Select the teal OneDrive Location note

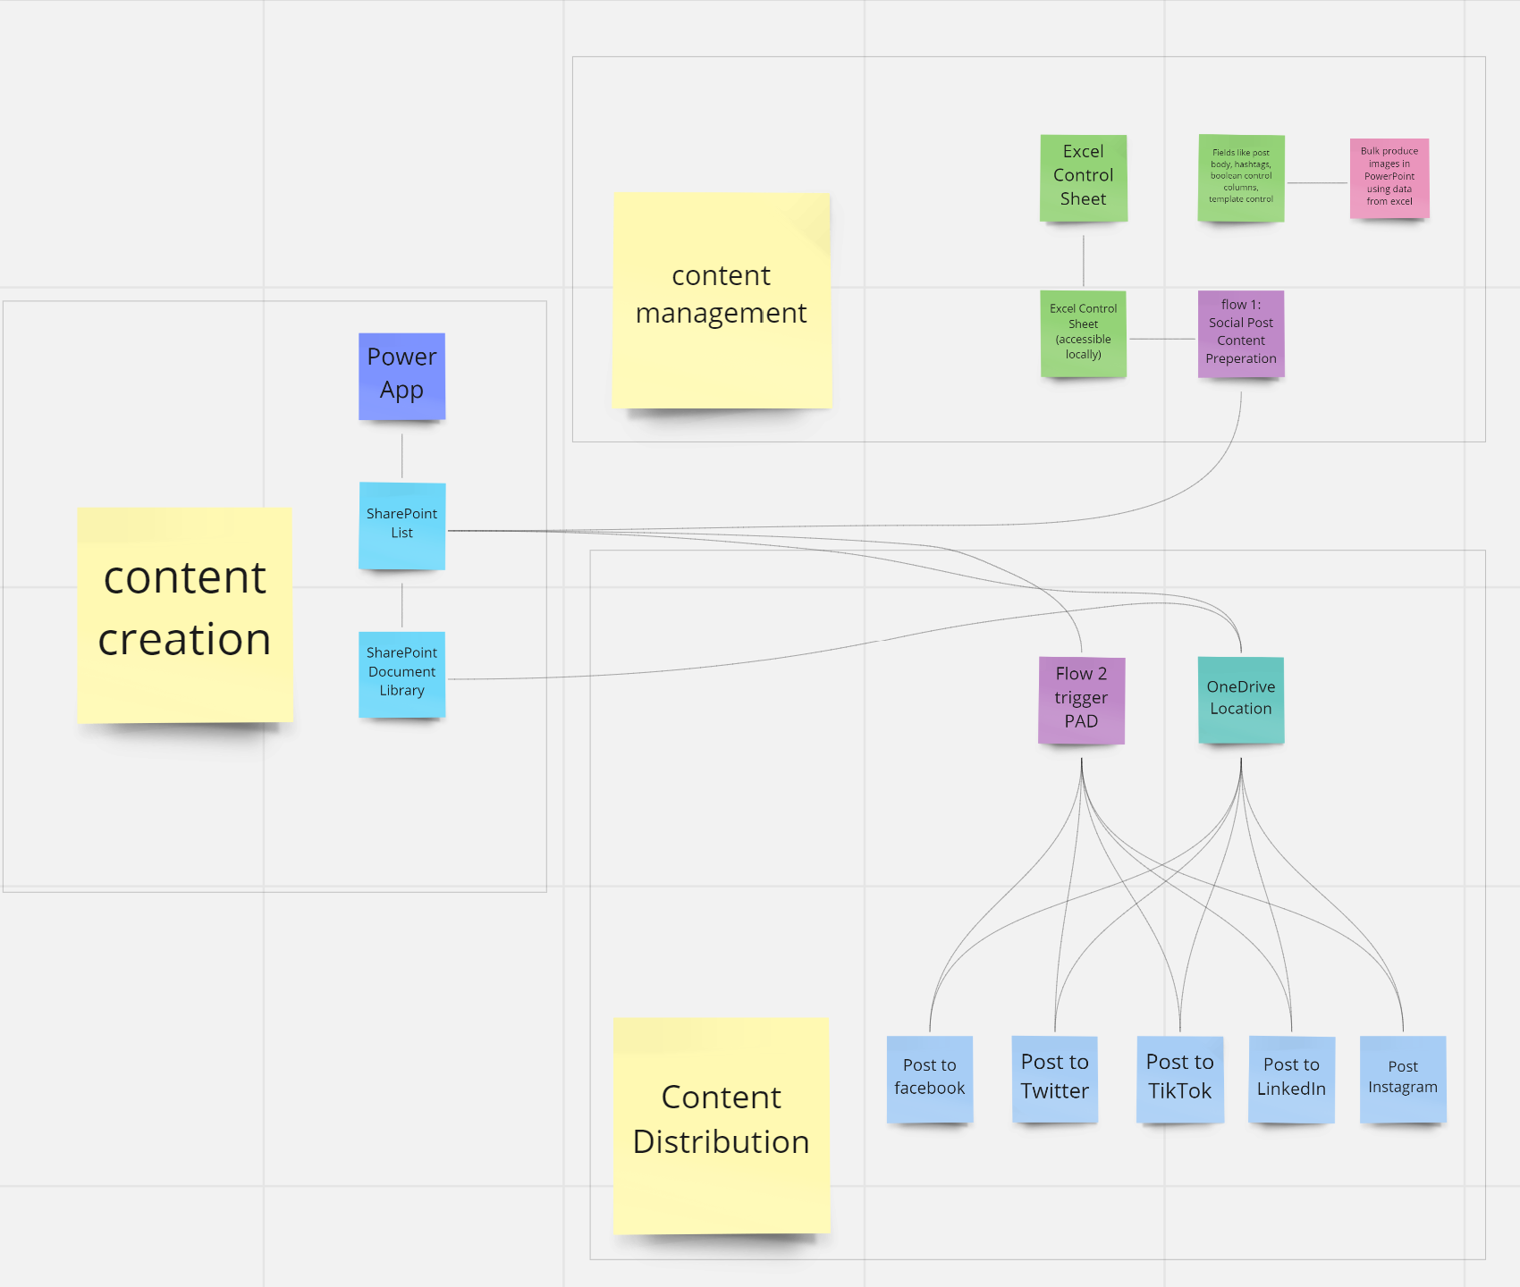tap(1240, 699)
